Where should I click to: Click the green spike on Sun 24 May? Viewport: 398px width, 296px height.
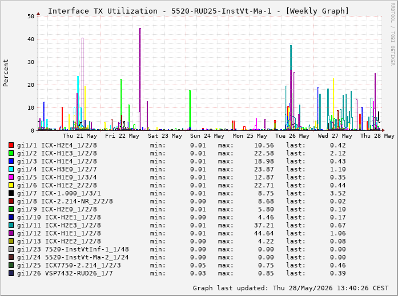pos(190,109)
